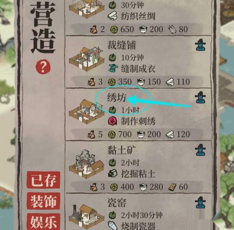The width and height of the screenshot is (234, 230).
Task: Click the clay block icon next to 挖掘粘土
Action: [113, 174]
